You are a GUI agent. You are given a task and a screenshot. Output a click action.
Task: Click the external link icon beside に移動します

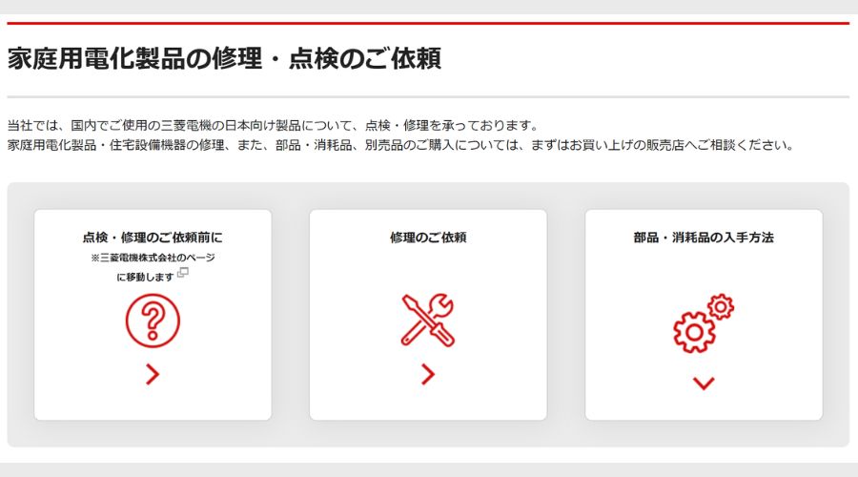pyautogui.click(x=183, y=272)
